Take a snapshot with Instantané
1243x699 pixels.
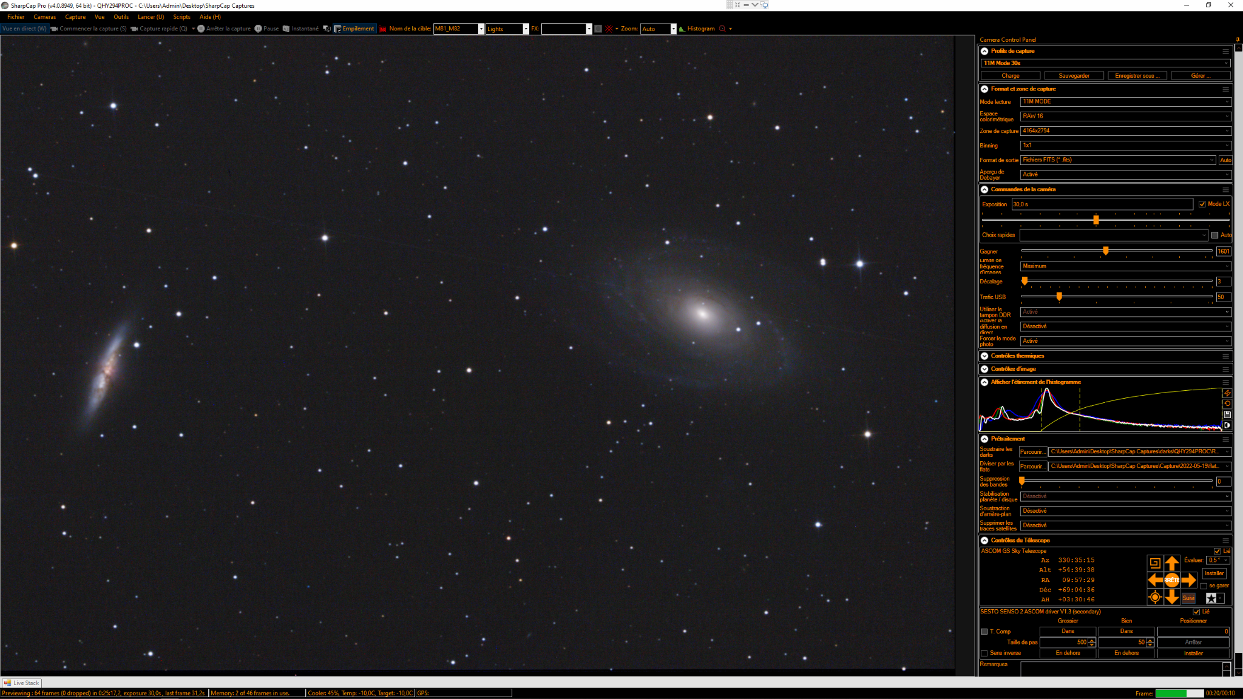[301, 29]
